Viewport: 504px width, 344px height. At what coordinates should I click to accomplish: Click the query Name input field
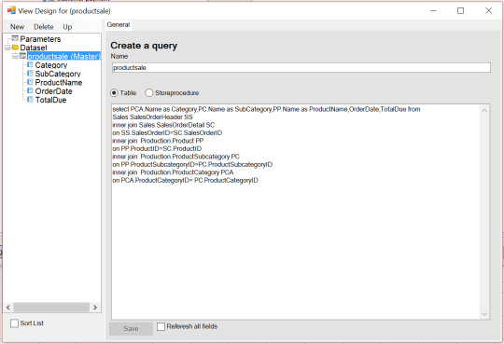[301, 67]
